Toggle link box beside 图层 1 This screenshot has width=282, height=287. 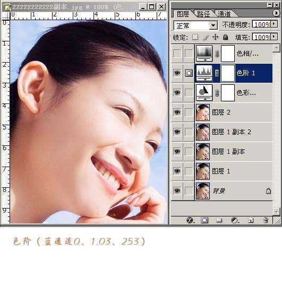(189, 171)
